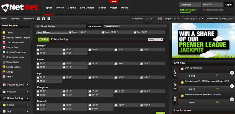Click the Italy flag beside Serie A
235x114 pixels.
pyautogui.click(x=4, y=77)
